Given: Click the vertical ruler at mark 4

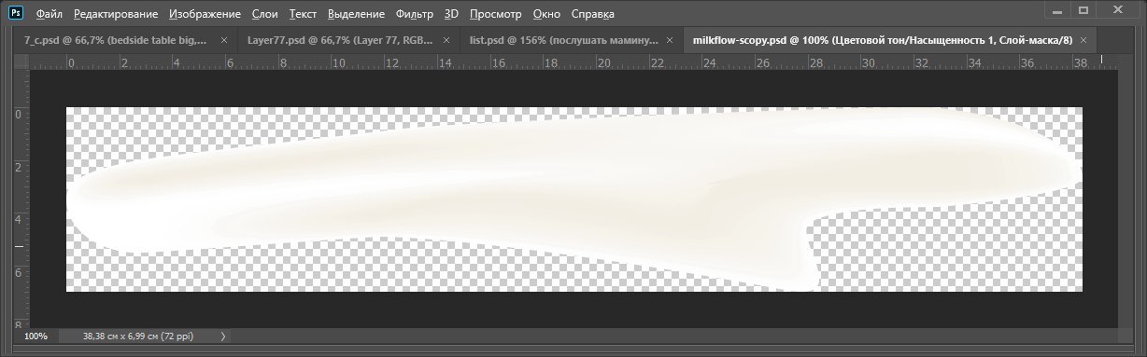Looking at the screenshot, I should click(x=18, y=220).
